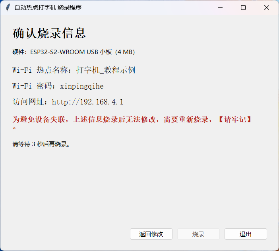Click the Wi-Fi 密码 xinpingqihe line
This screenshot has width=279, height=251.
58,86
